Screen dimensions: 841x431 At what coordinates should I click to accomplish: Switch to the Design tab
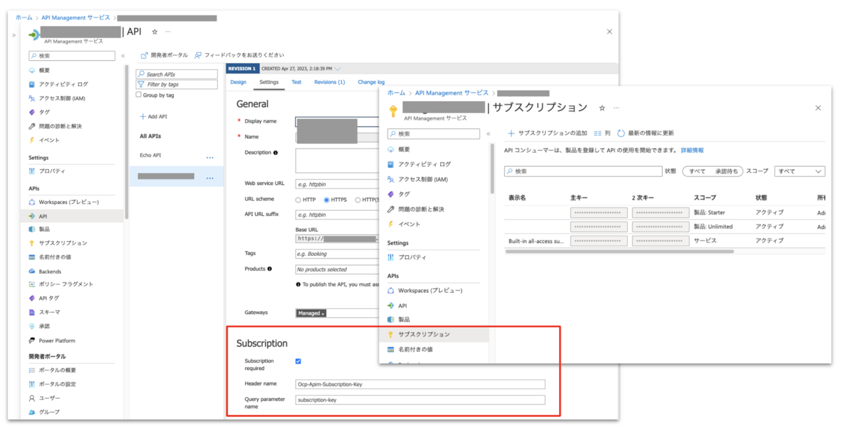click(238, 82)
